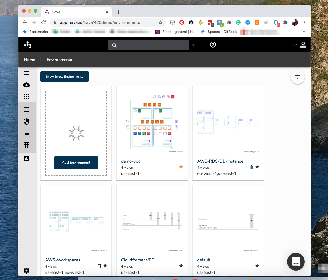Click the Pocket extension icon

[x=172, y=22]
